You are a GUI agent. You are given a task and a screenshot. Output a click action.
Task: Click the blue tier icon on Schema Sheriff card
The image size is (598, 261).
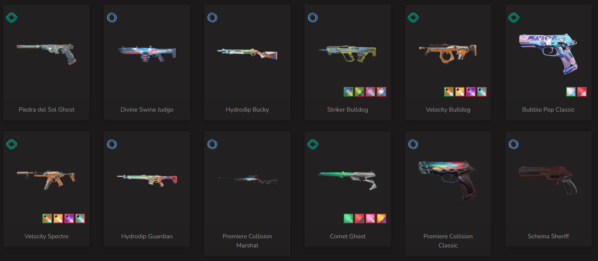click(x=513, y=144)
